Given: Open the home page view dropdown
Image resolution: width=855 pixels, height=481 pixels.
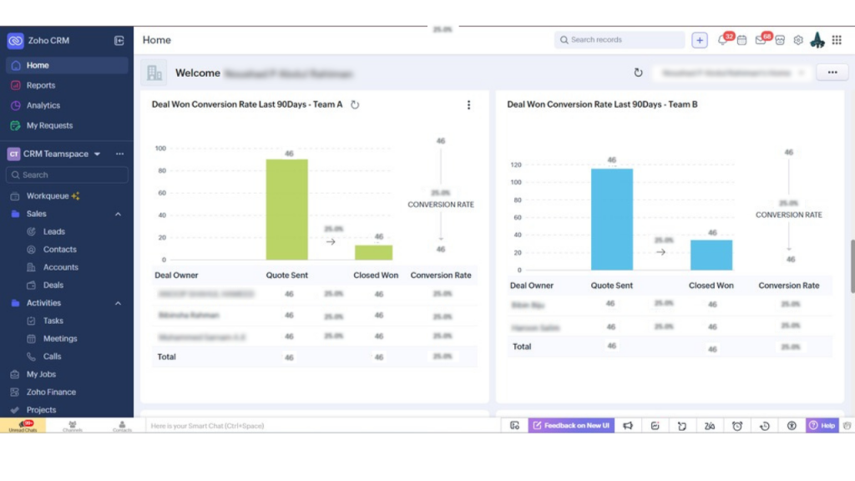Looking at the screenshot, I should (731, 73).
